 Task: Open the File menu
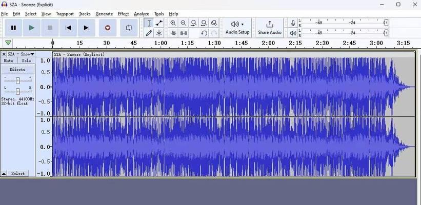point(4,14)
